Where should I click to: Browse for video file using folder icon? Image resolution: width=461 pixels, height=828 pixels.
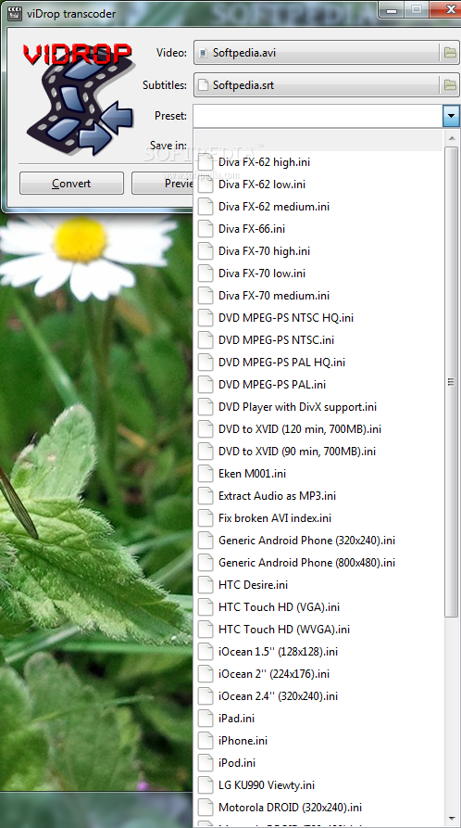point(449,53)
